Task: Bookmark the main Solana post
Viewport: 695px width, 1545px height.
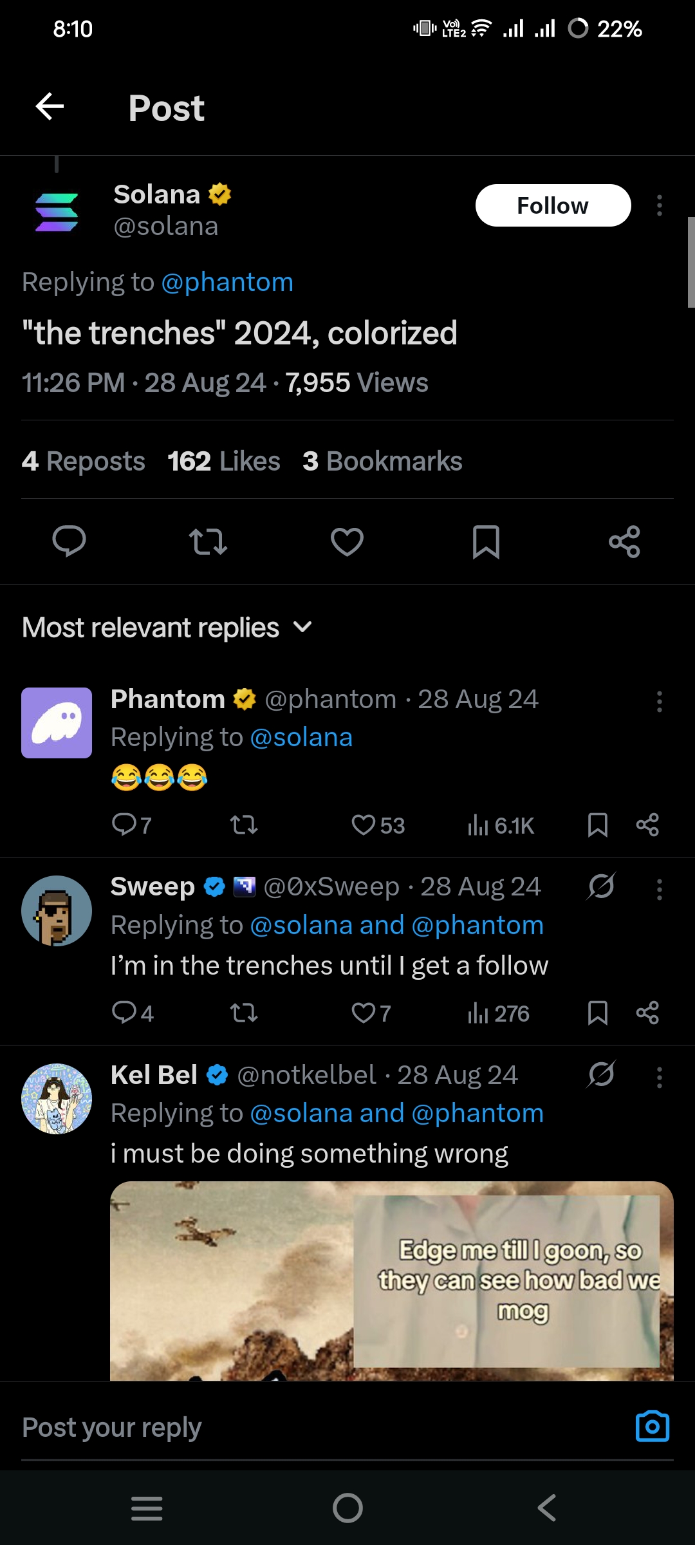Action: tap(486, 541)
